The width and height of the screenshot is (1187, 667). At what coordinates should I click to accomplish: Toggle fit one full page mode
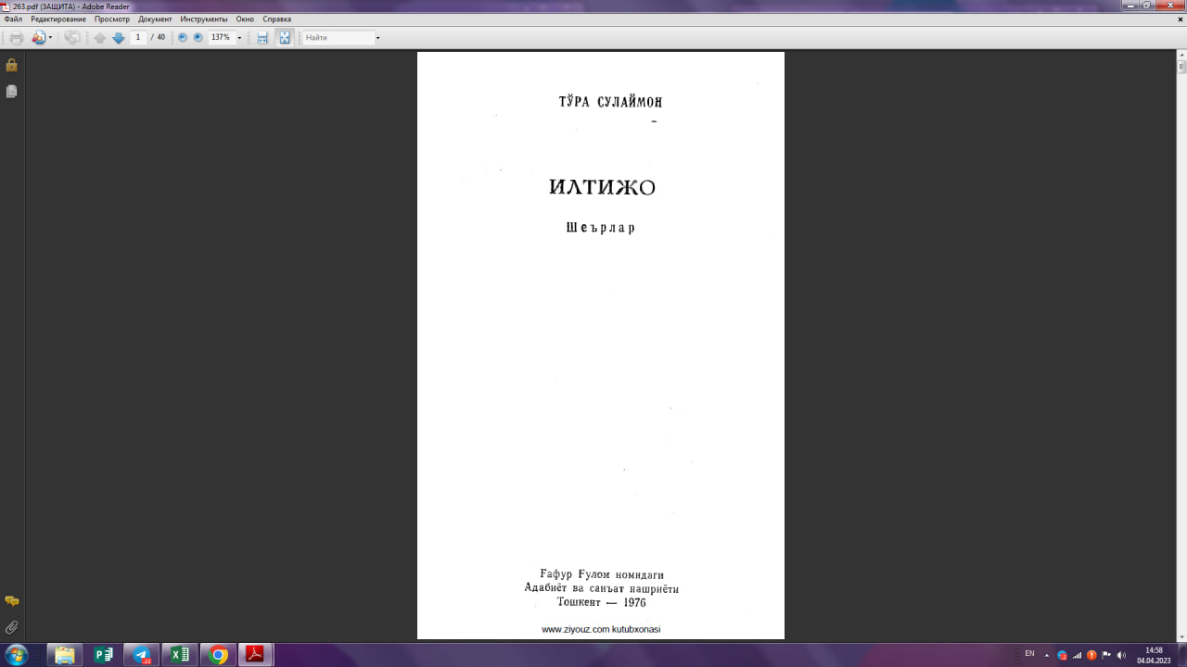pyautogui.click(x=285, y=38)
